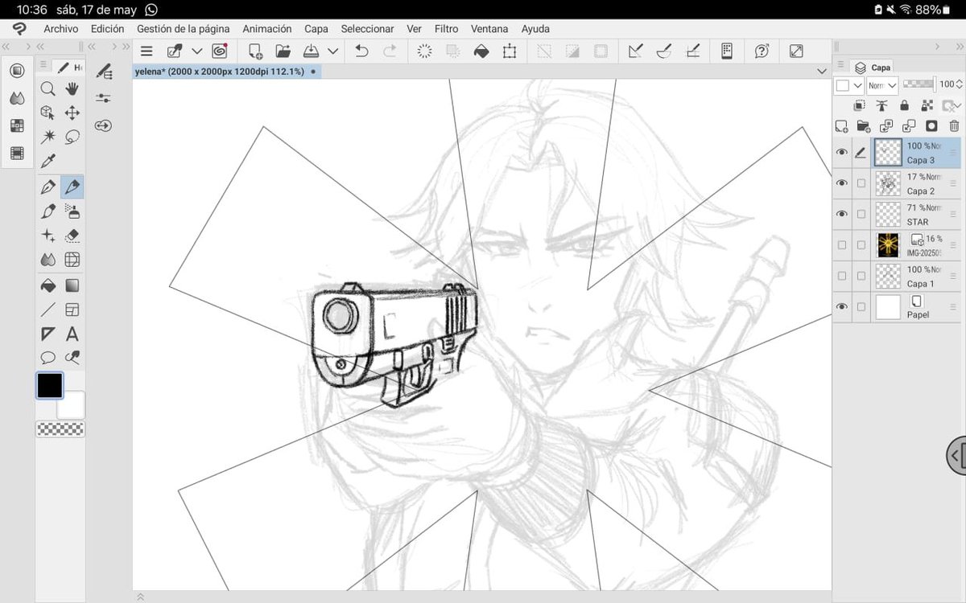
Task: Select the Hand move-canvas tool
Action: [72, 88]
